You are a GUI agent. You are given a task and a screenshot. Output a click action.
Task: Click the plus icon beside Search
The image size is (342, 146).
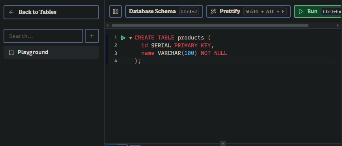pyautogui.click(x=92, y=36)
